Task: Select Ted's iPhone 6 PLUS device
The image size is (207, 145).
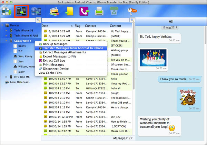Action: (26, 35)
